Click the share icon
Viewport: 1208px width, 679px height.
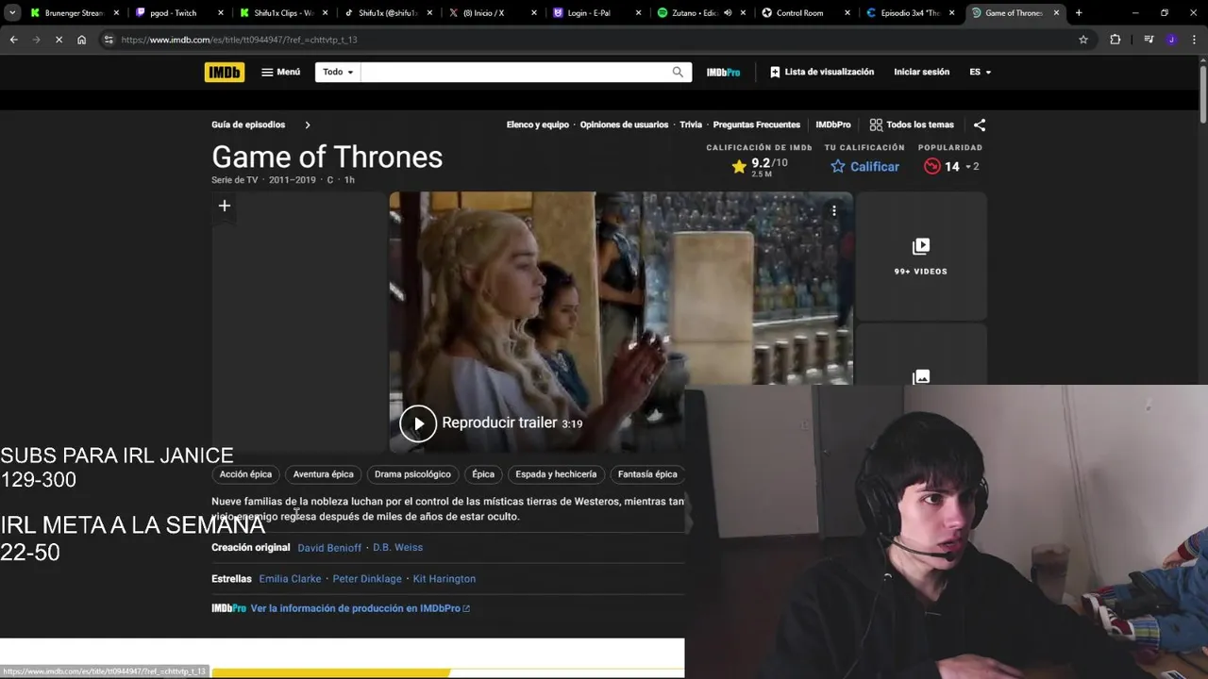click(x=980, y=124)
